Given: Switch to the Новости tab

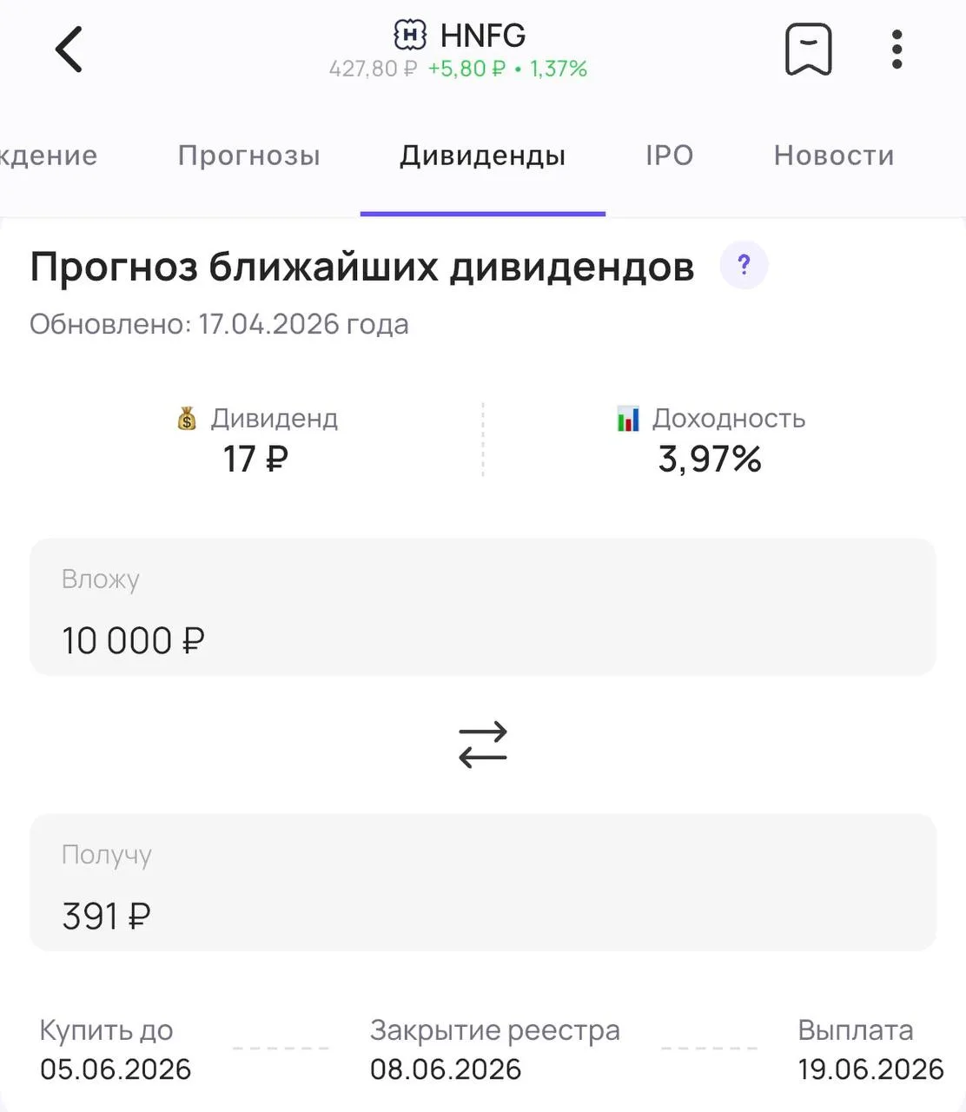Looking at the screenshot, I should tap(834, 156).
